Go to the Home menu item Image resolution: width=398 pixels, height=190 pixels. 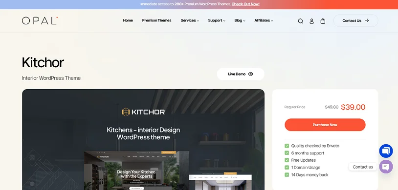pyautogui.click(x=128, y=20)
